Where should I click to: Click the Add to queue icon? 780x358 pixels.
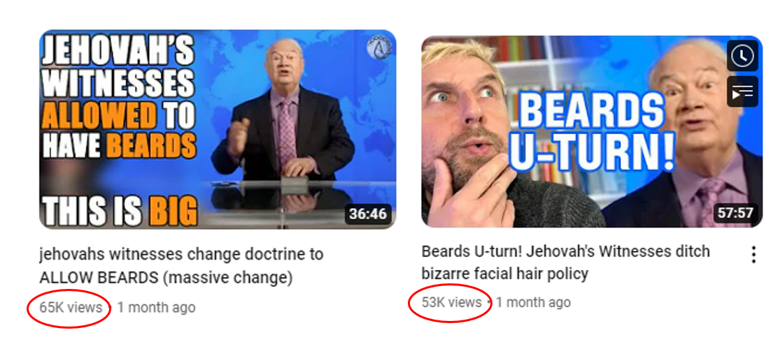(x=742, y=92)
